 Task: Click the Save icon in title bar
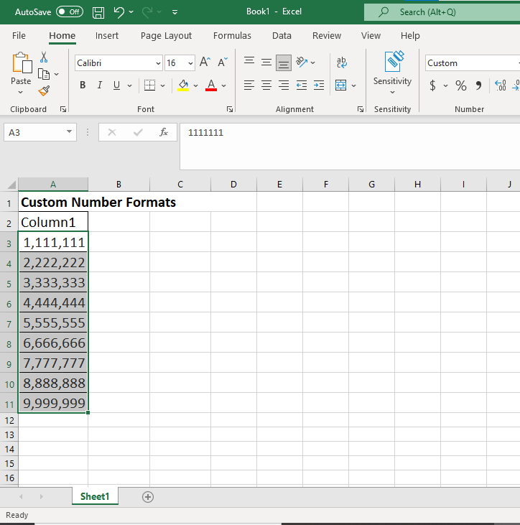coord(98,12)
